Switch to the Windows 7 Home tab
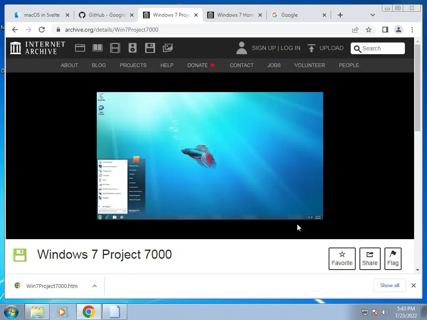 235,15
